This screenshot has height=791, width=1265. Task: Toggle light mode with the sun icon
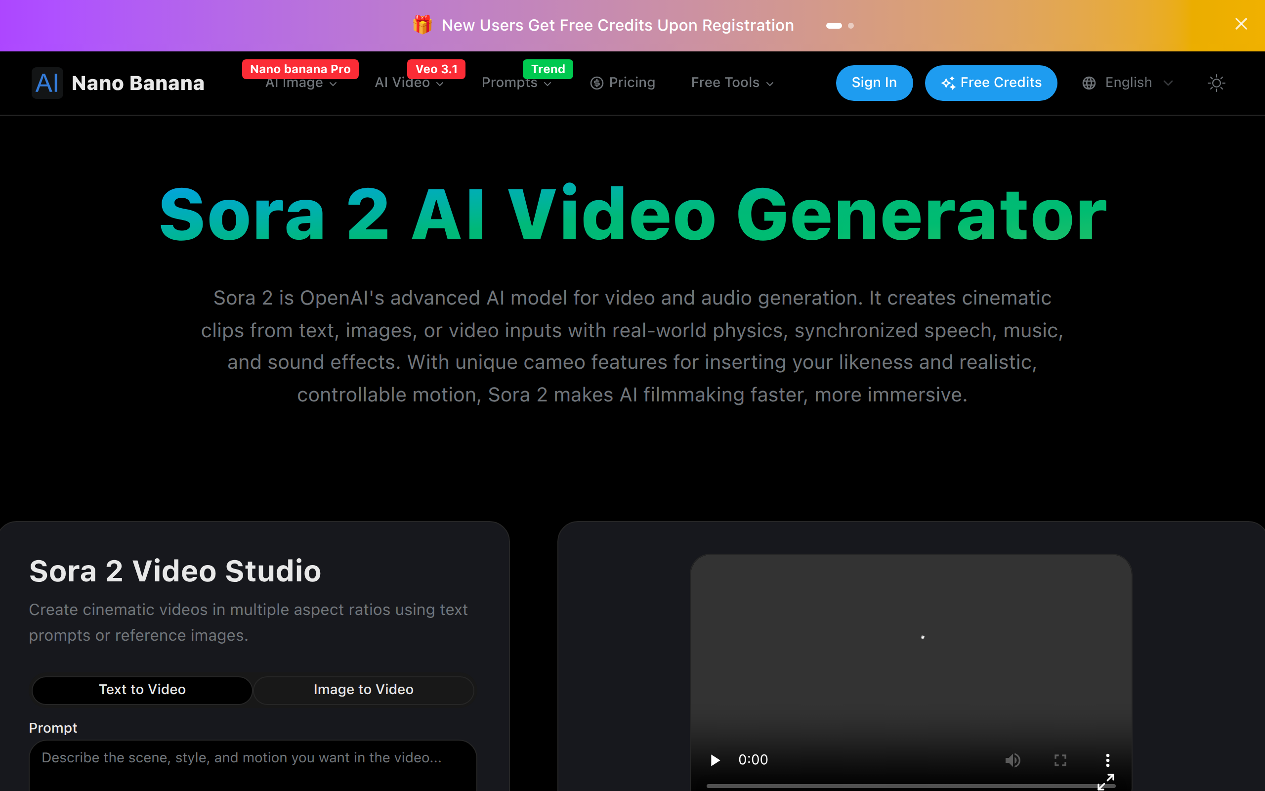click(1216, 83)
